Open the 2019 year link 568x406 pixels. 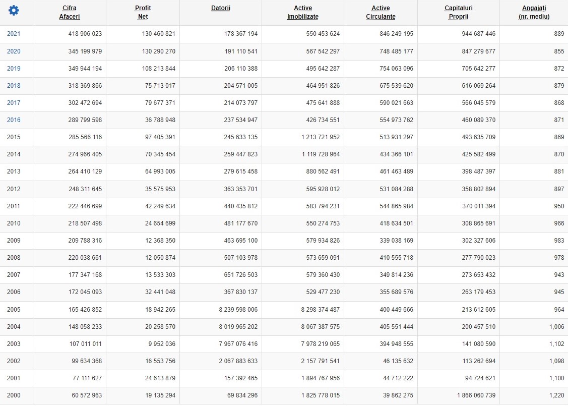pyautogui.click(x=14, y=68)
